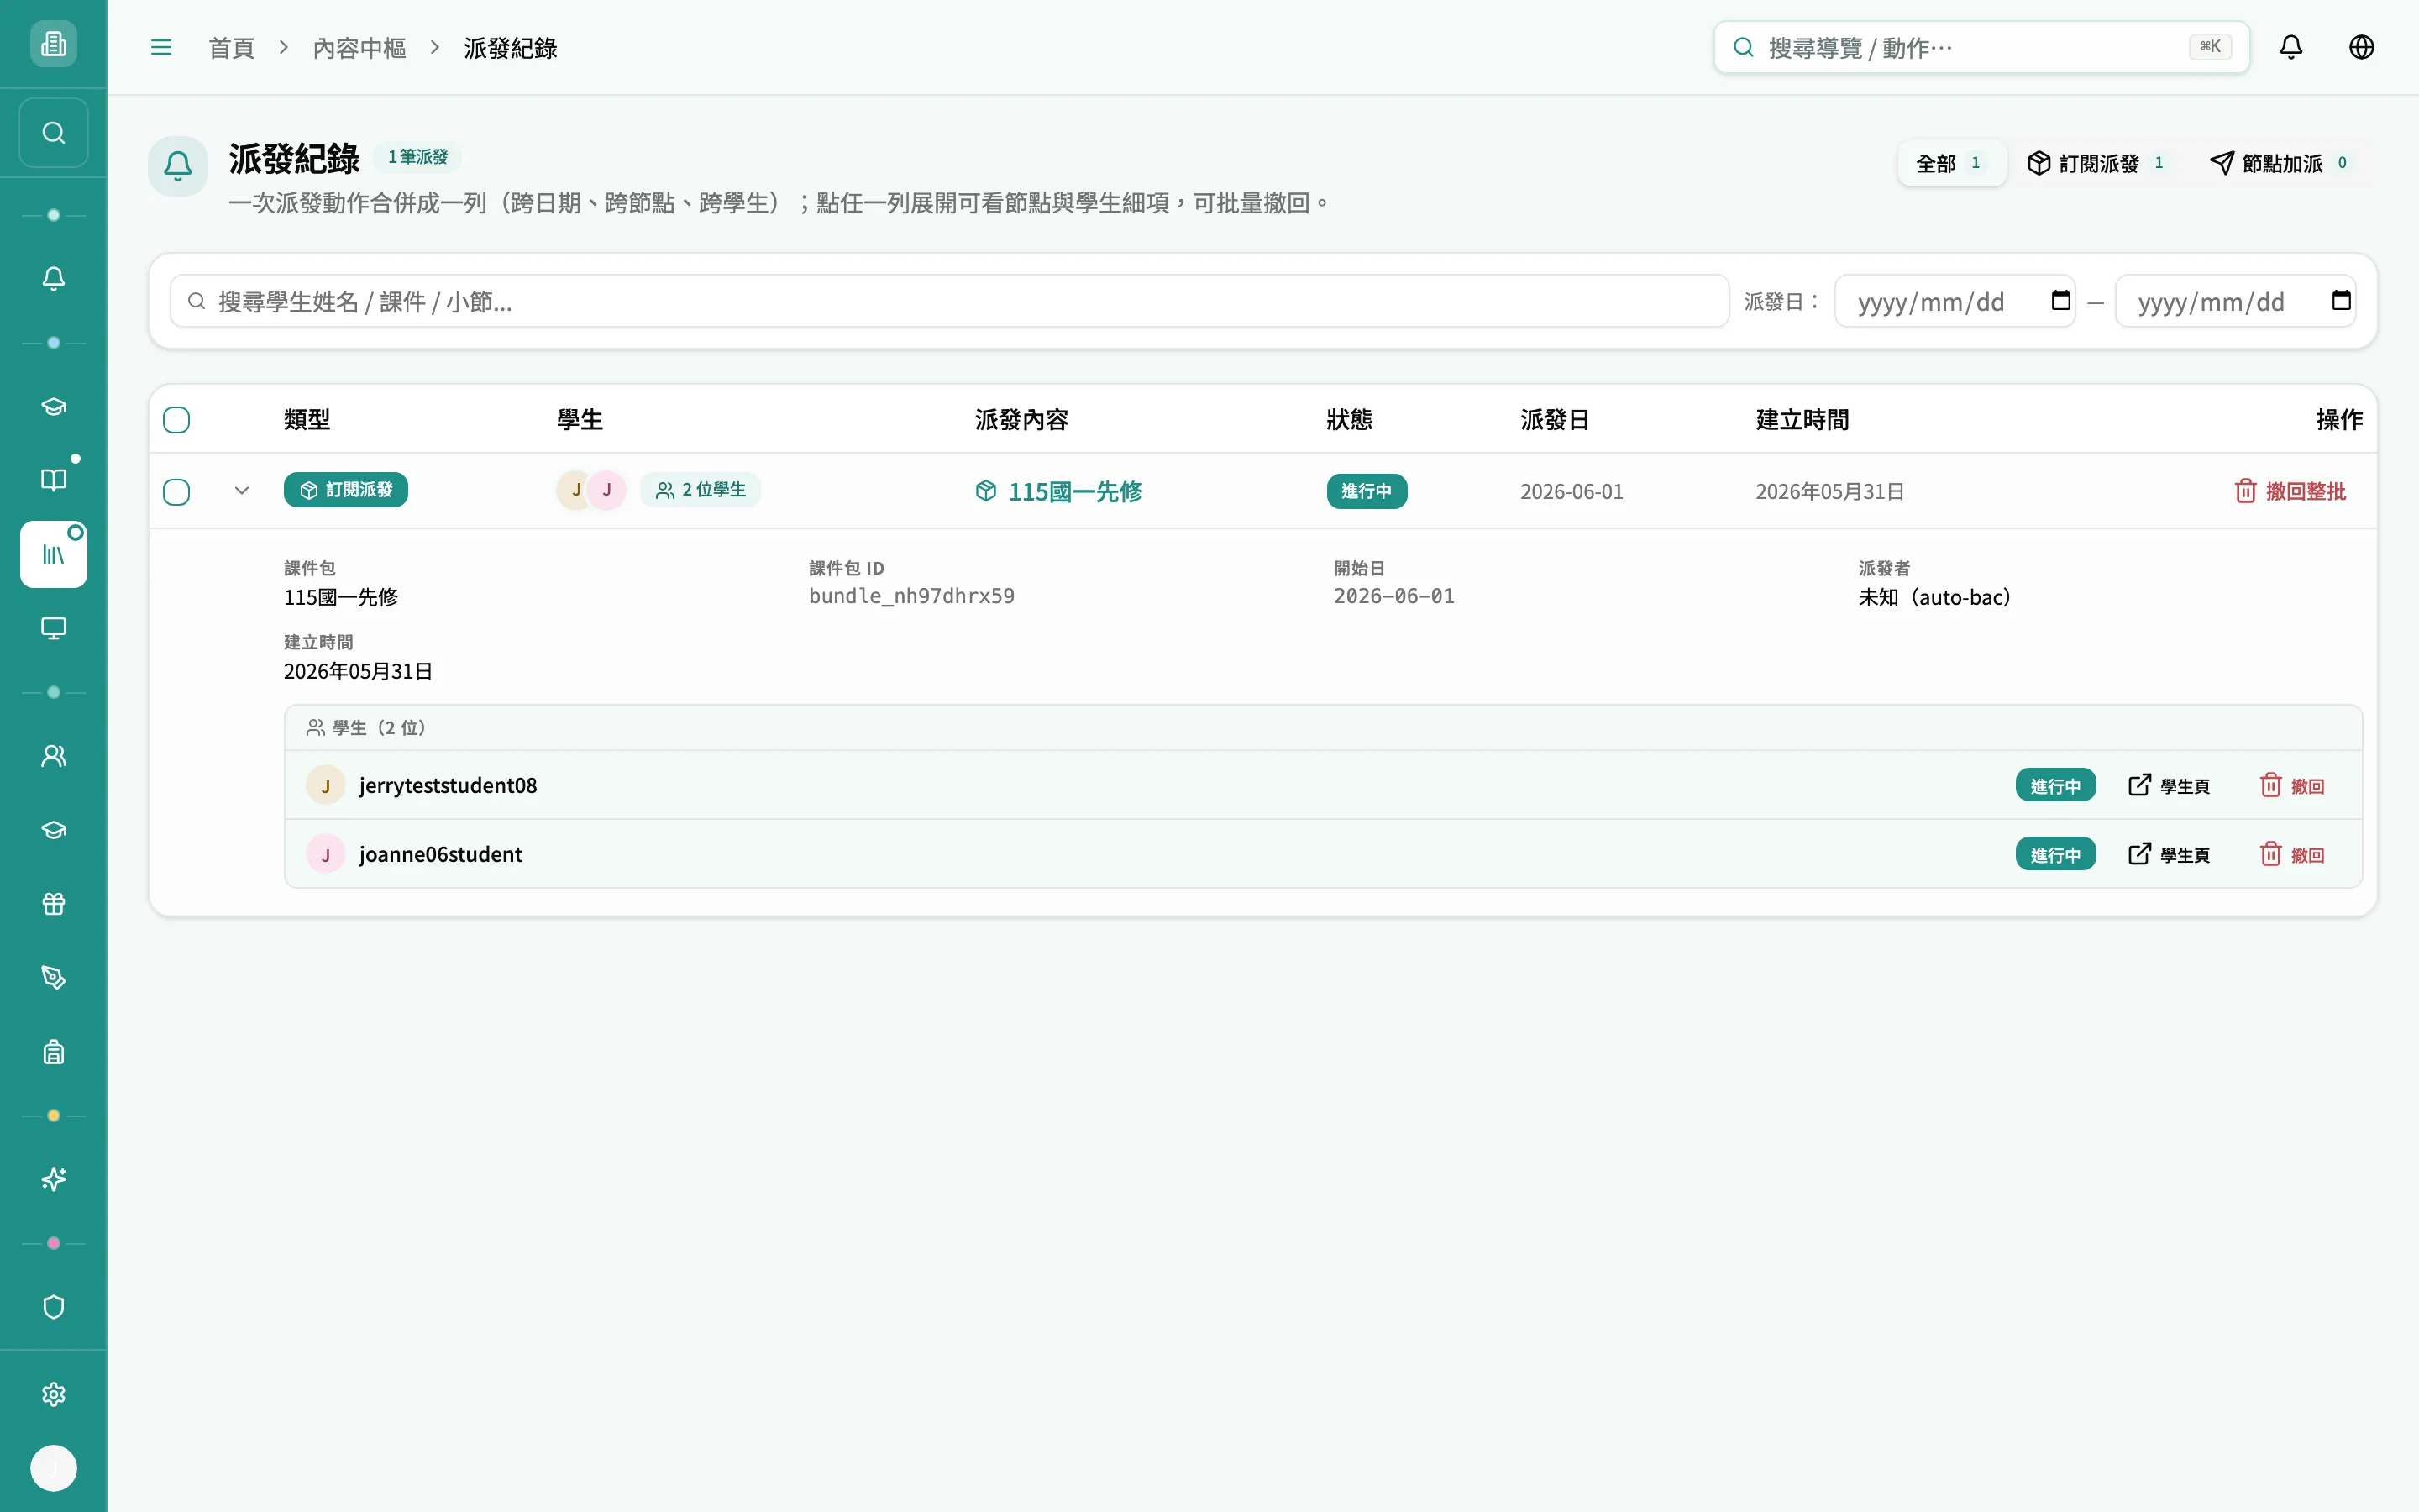This screenshot has height=1512, width=2419.
Task: Open the sidebar search icon
Action: (x=54, y=133)
